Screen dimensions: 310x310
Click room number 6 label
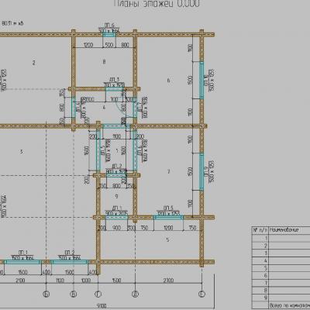pyautogui.click(x=169, y=81)
